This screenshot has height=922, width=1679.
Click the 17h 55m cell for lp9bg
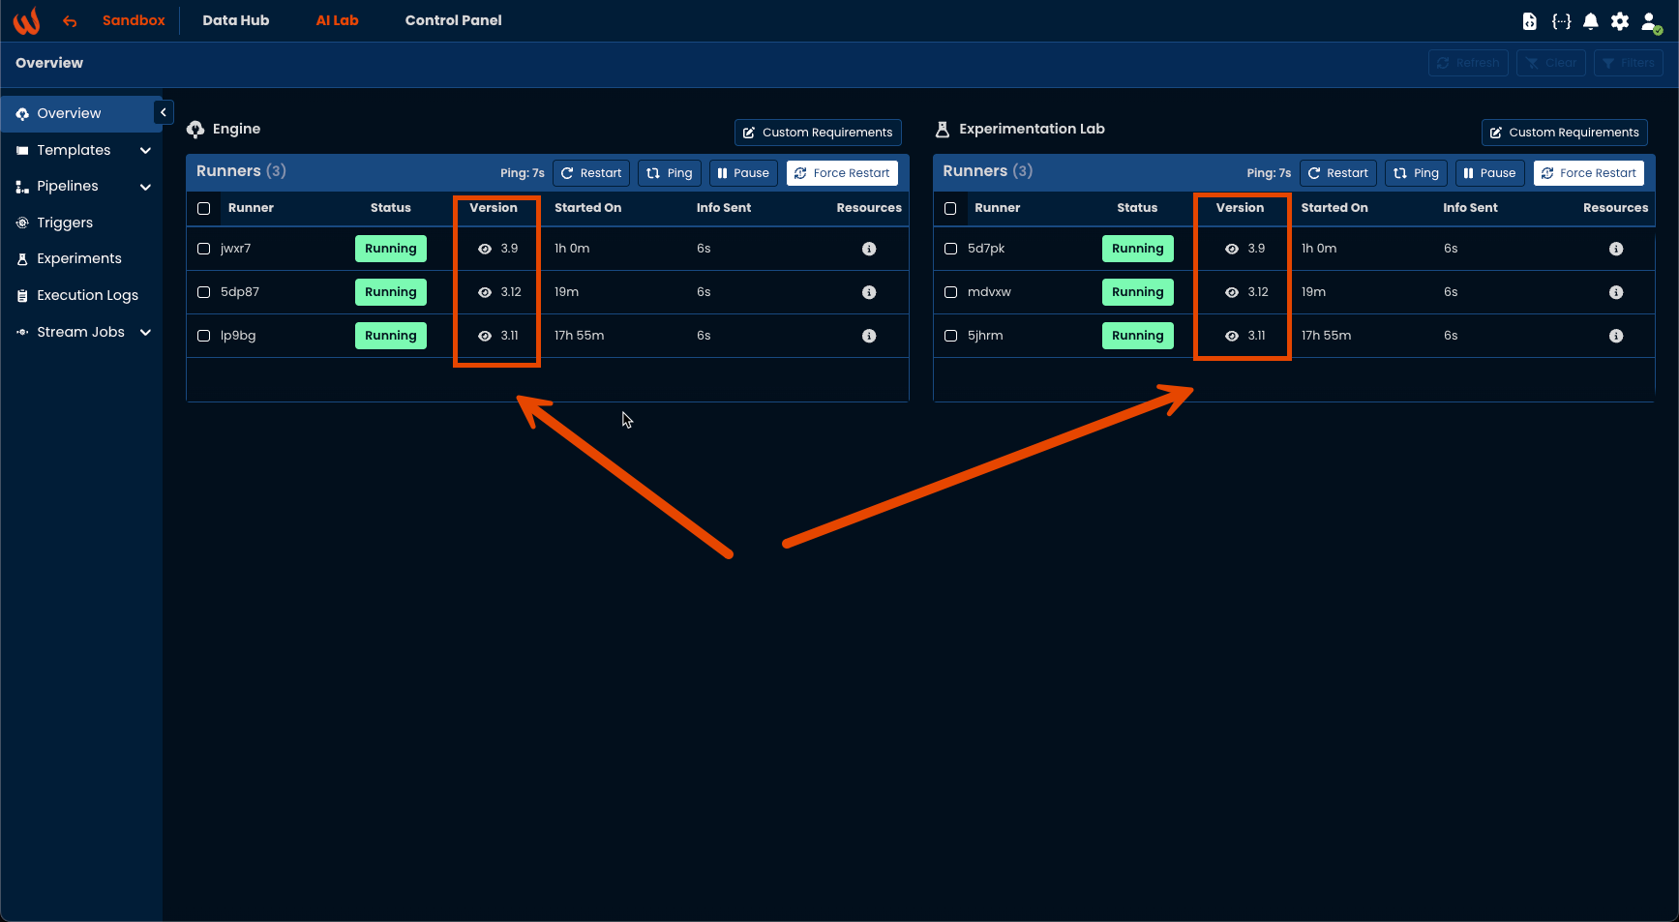[x=579, y=336]
